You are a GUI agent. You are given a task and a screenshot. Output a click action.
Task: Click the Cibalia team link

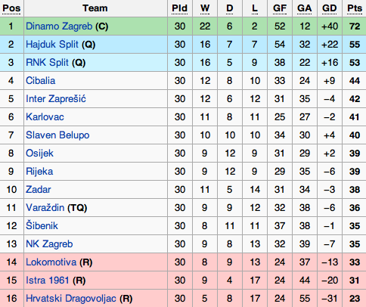point(40,81)
